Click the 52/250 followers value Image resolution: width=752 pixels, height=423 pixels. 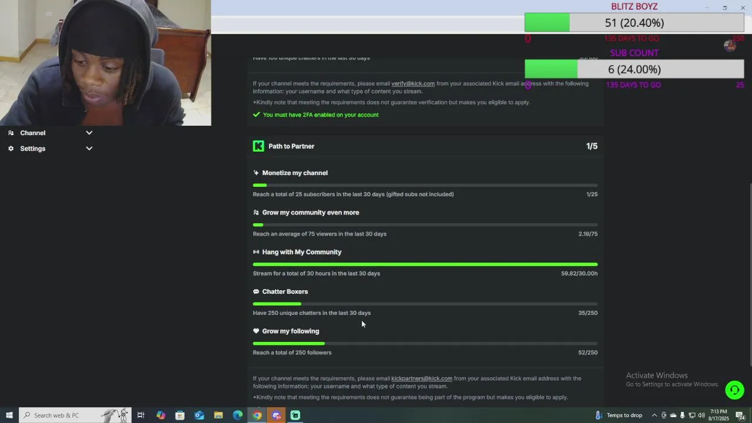pyautogui.click(x=588, y=352)
